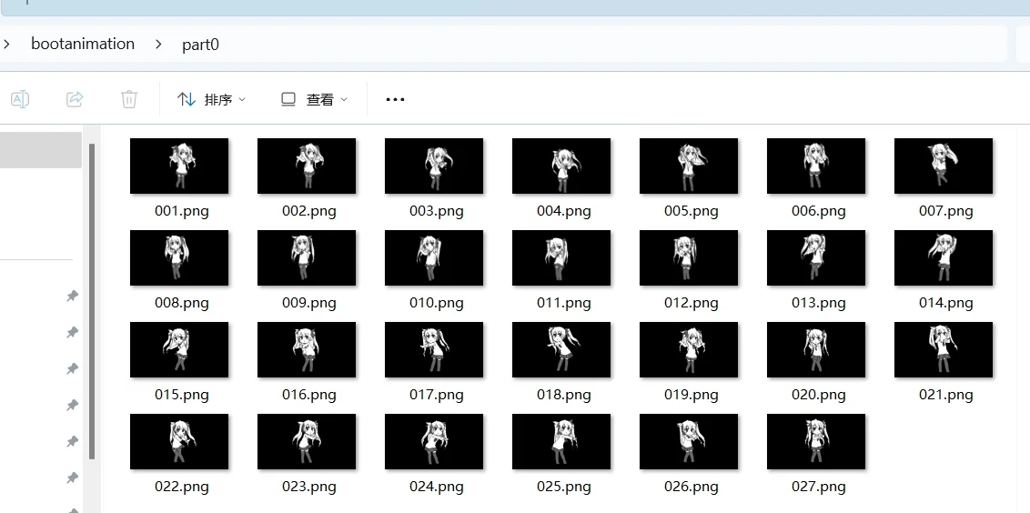The height and width of the screenshot is (513, 1030).
Task: Select the 017.png thumbnail
Action: pyautogui.click(x=434, y=349)
